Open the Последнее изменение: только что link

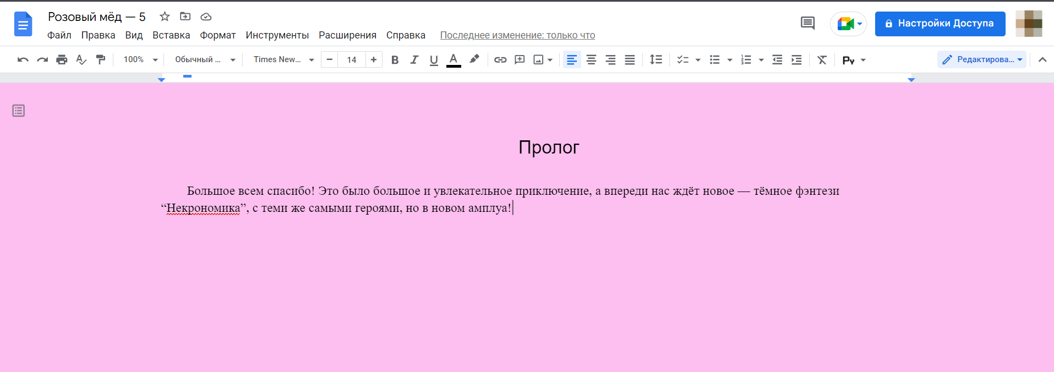point(517,35)
